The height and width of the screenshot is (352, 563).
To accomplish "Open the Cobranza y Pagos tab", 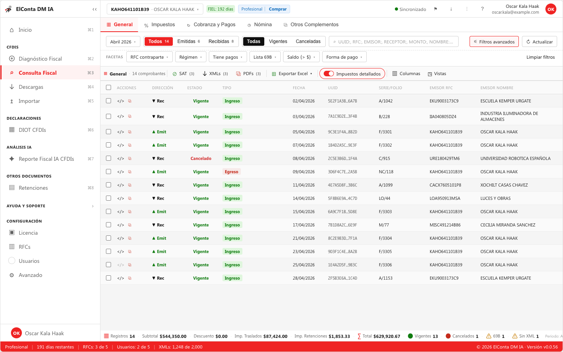I will click(x=211, y=25).
